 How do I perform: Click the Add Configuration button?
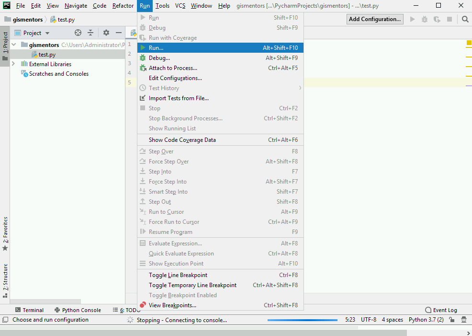(x=375, y=19)
